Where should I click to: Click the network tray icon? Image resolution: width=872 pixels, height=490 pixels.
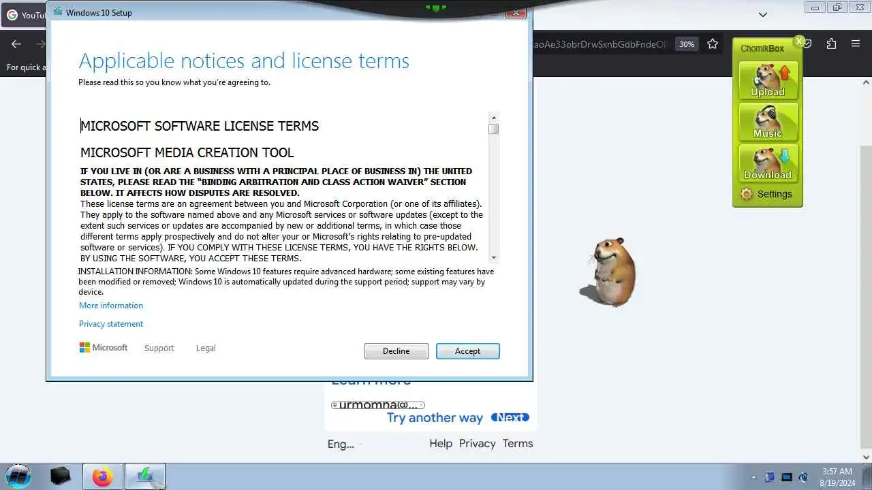[x=787, y=477]
